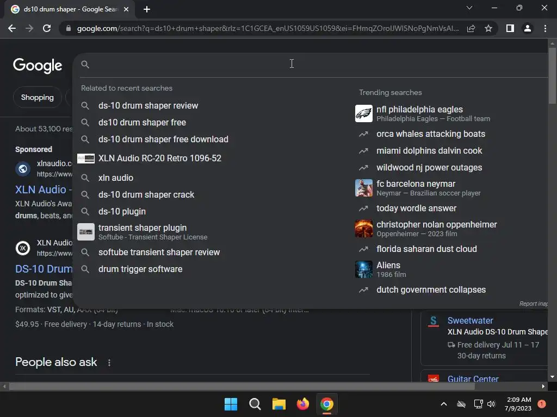Viewport: 557px width, 417px height.
Task: Open trending orca whales attacking boats
Action: (431, 134)
